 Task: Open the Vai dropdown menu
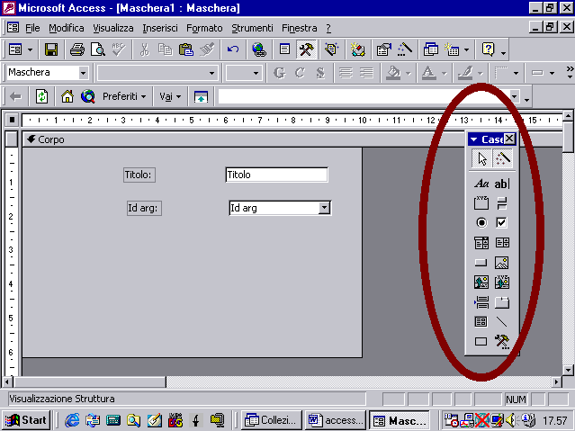(x=170, y=96)
